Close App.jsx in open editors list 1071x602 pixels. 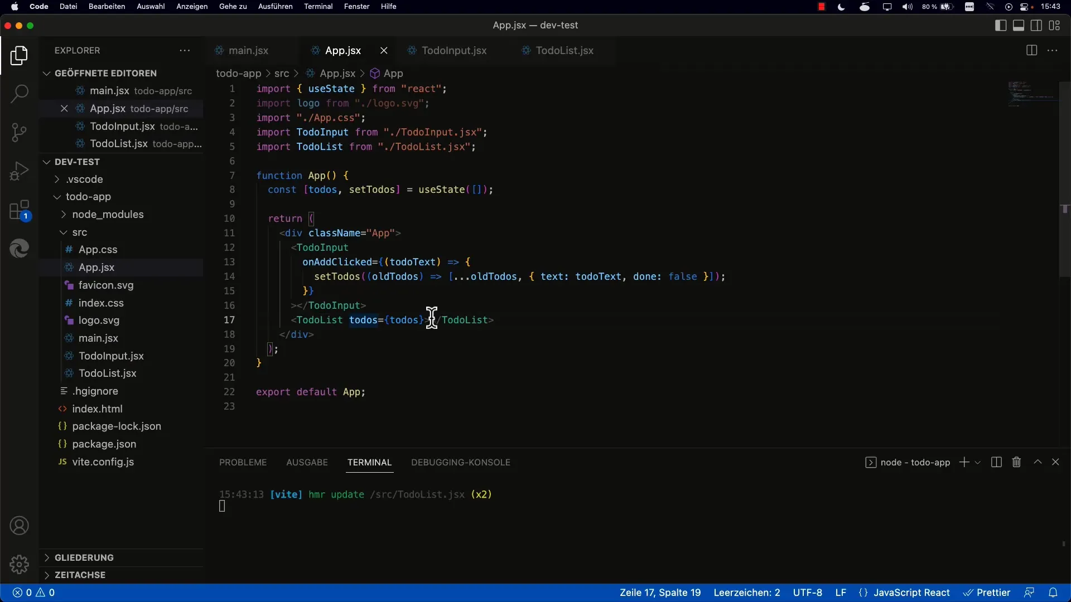64,108
